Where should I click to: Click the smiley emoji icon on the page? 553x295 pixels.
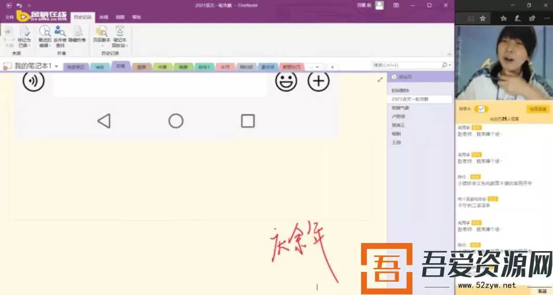[x=286, y=81]
